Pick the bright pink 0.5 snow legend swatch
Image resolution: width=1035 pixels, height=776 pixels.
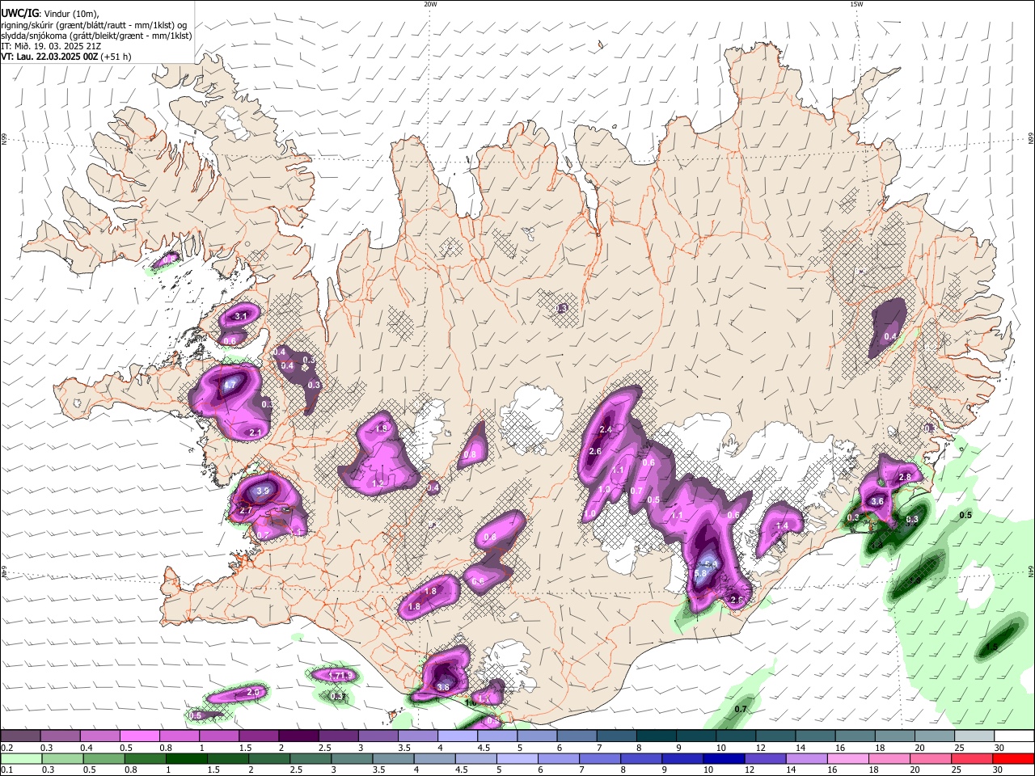(x=139, y=736)
